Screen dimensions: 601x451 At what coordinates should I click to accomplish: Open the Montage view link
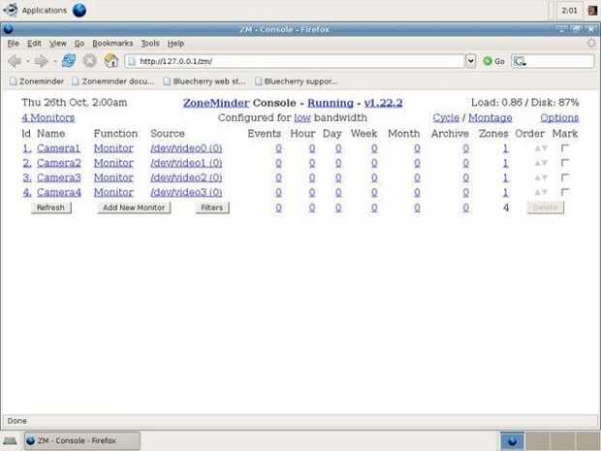(490, 117)
